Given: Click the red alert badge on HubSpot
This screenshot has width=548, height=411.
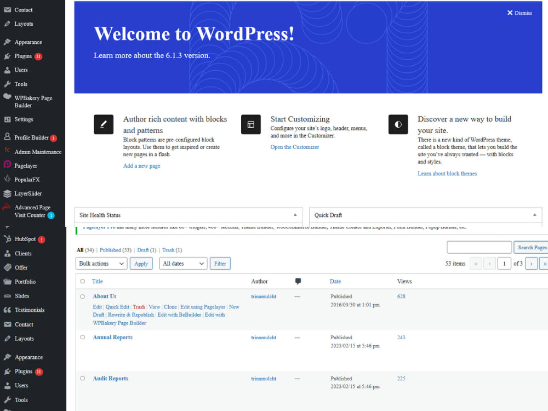Looking at the screenshot, I should click(x=42, y=239).
